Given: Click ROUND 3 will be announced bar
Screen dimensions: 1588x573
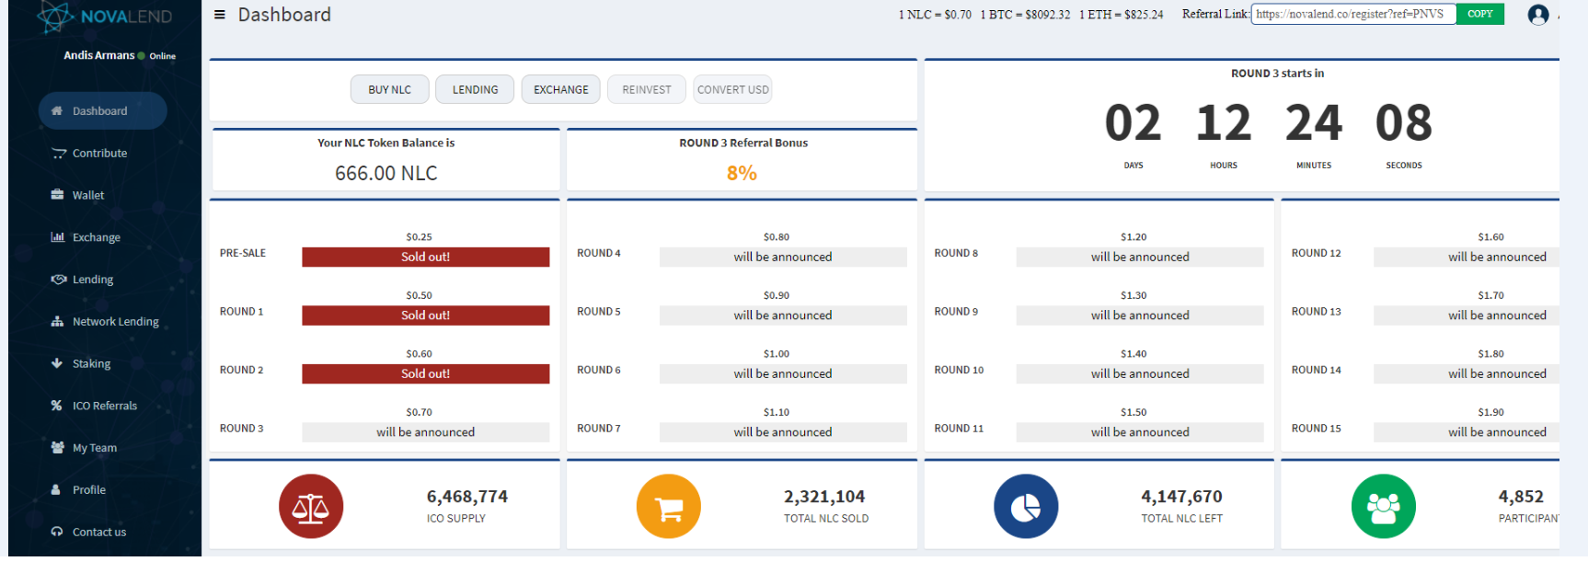Looking at the screenshot, I should pos(425,432).
